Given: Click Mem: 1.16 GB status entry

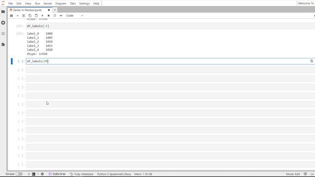Looking at the screenshot, I should (143, 174).
